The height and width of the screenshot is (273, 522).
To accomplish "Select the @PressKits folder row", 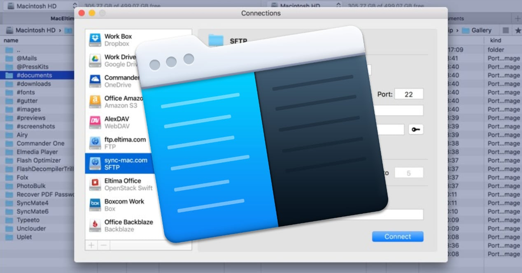I will pyautogui.click(x=37, y=67).
